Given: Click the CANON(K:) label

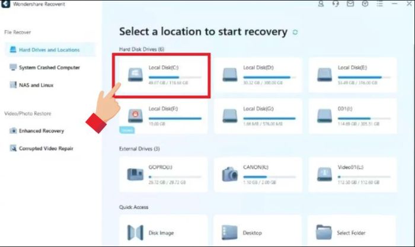Looking at the screenshot, I should click(x=256, y=167).
